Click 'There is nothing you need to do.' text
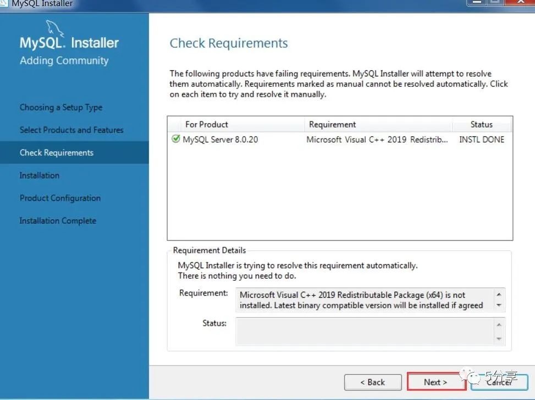 click(x=237, y=276)
